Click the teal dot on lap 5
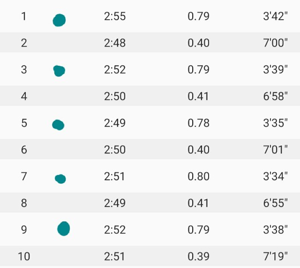The height and width of the screenshot is (268, 300). pos(58,125)
